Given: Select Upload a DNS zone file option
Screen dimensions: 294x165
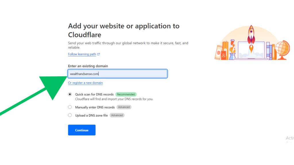Looking at the screenshot, I should tap(70, 115).
